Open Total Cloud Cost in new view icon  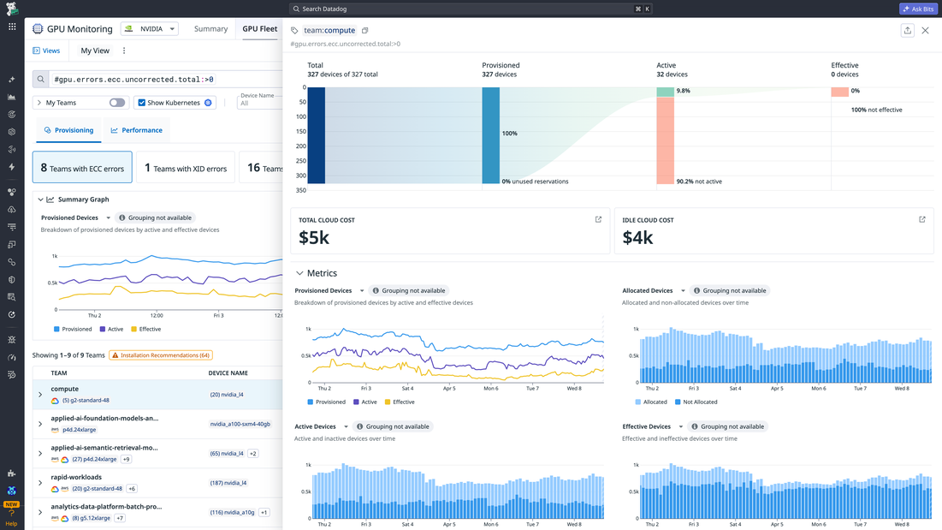coord(598,220)
